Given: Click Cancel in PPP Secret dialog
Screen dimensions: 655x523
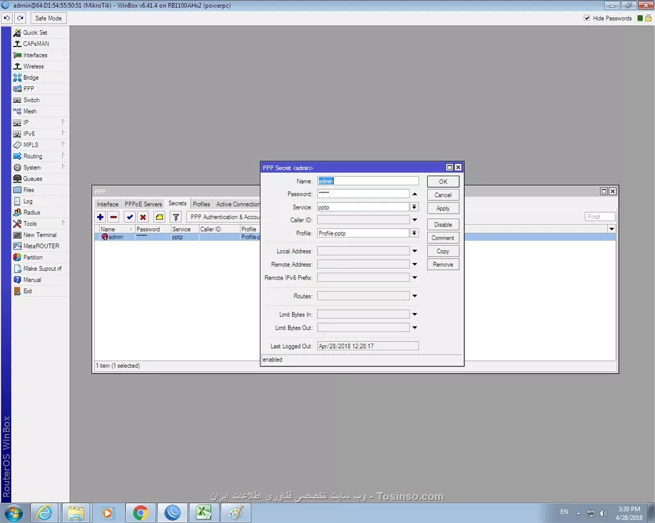Looking at the screenshot, I should (443, 195).
